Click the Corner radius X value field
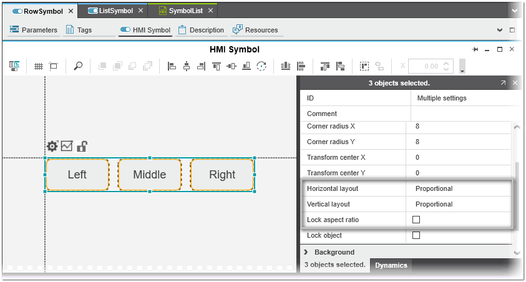 click(x=460, y=126)
